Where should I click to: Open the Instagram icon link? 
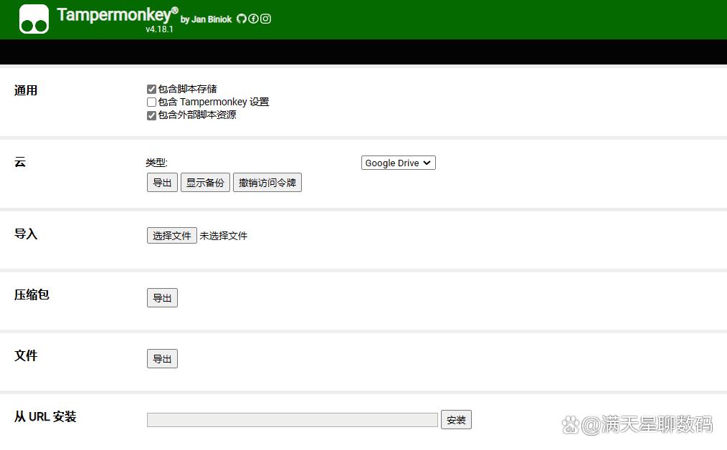pos(266,19)
